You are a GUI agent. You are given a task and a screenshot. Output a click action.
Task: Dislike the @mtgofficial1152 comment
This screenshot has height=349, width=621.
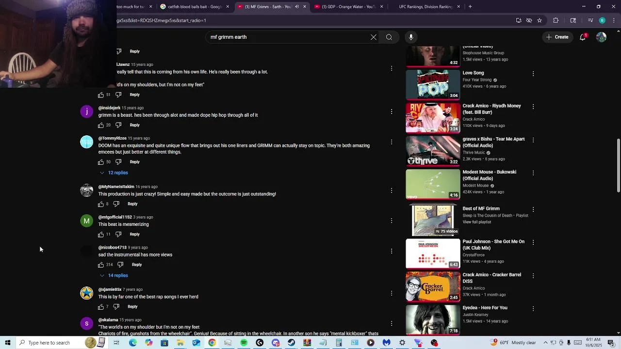pos(118,235)
